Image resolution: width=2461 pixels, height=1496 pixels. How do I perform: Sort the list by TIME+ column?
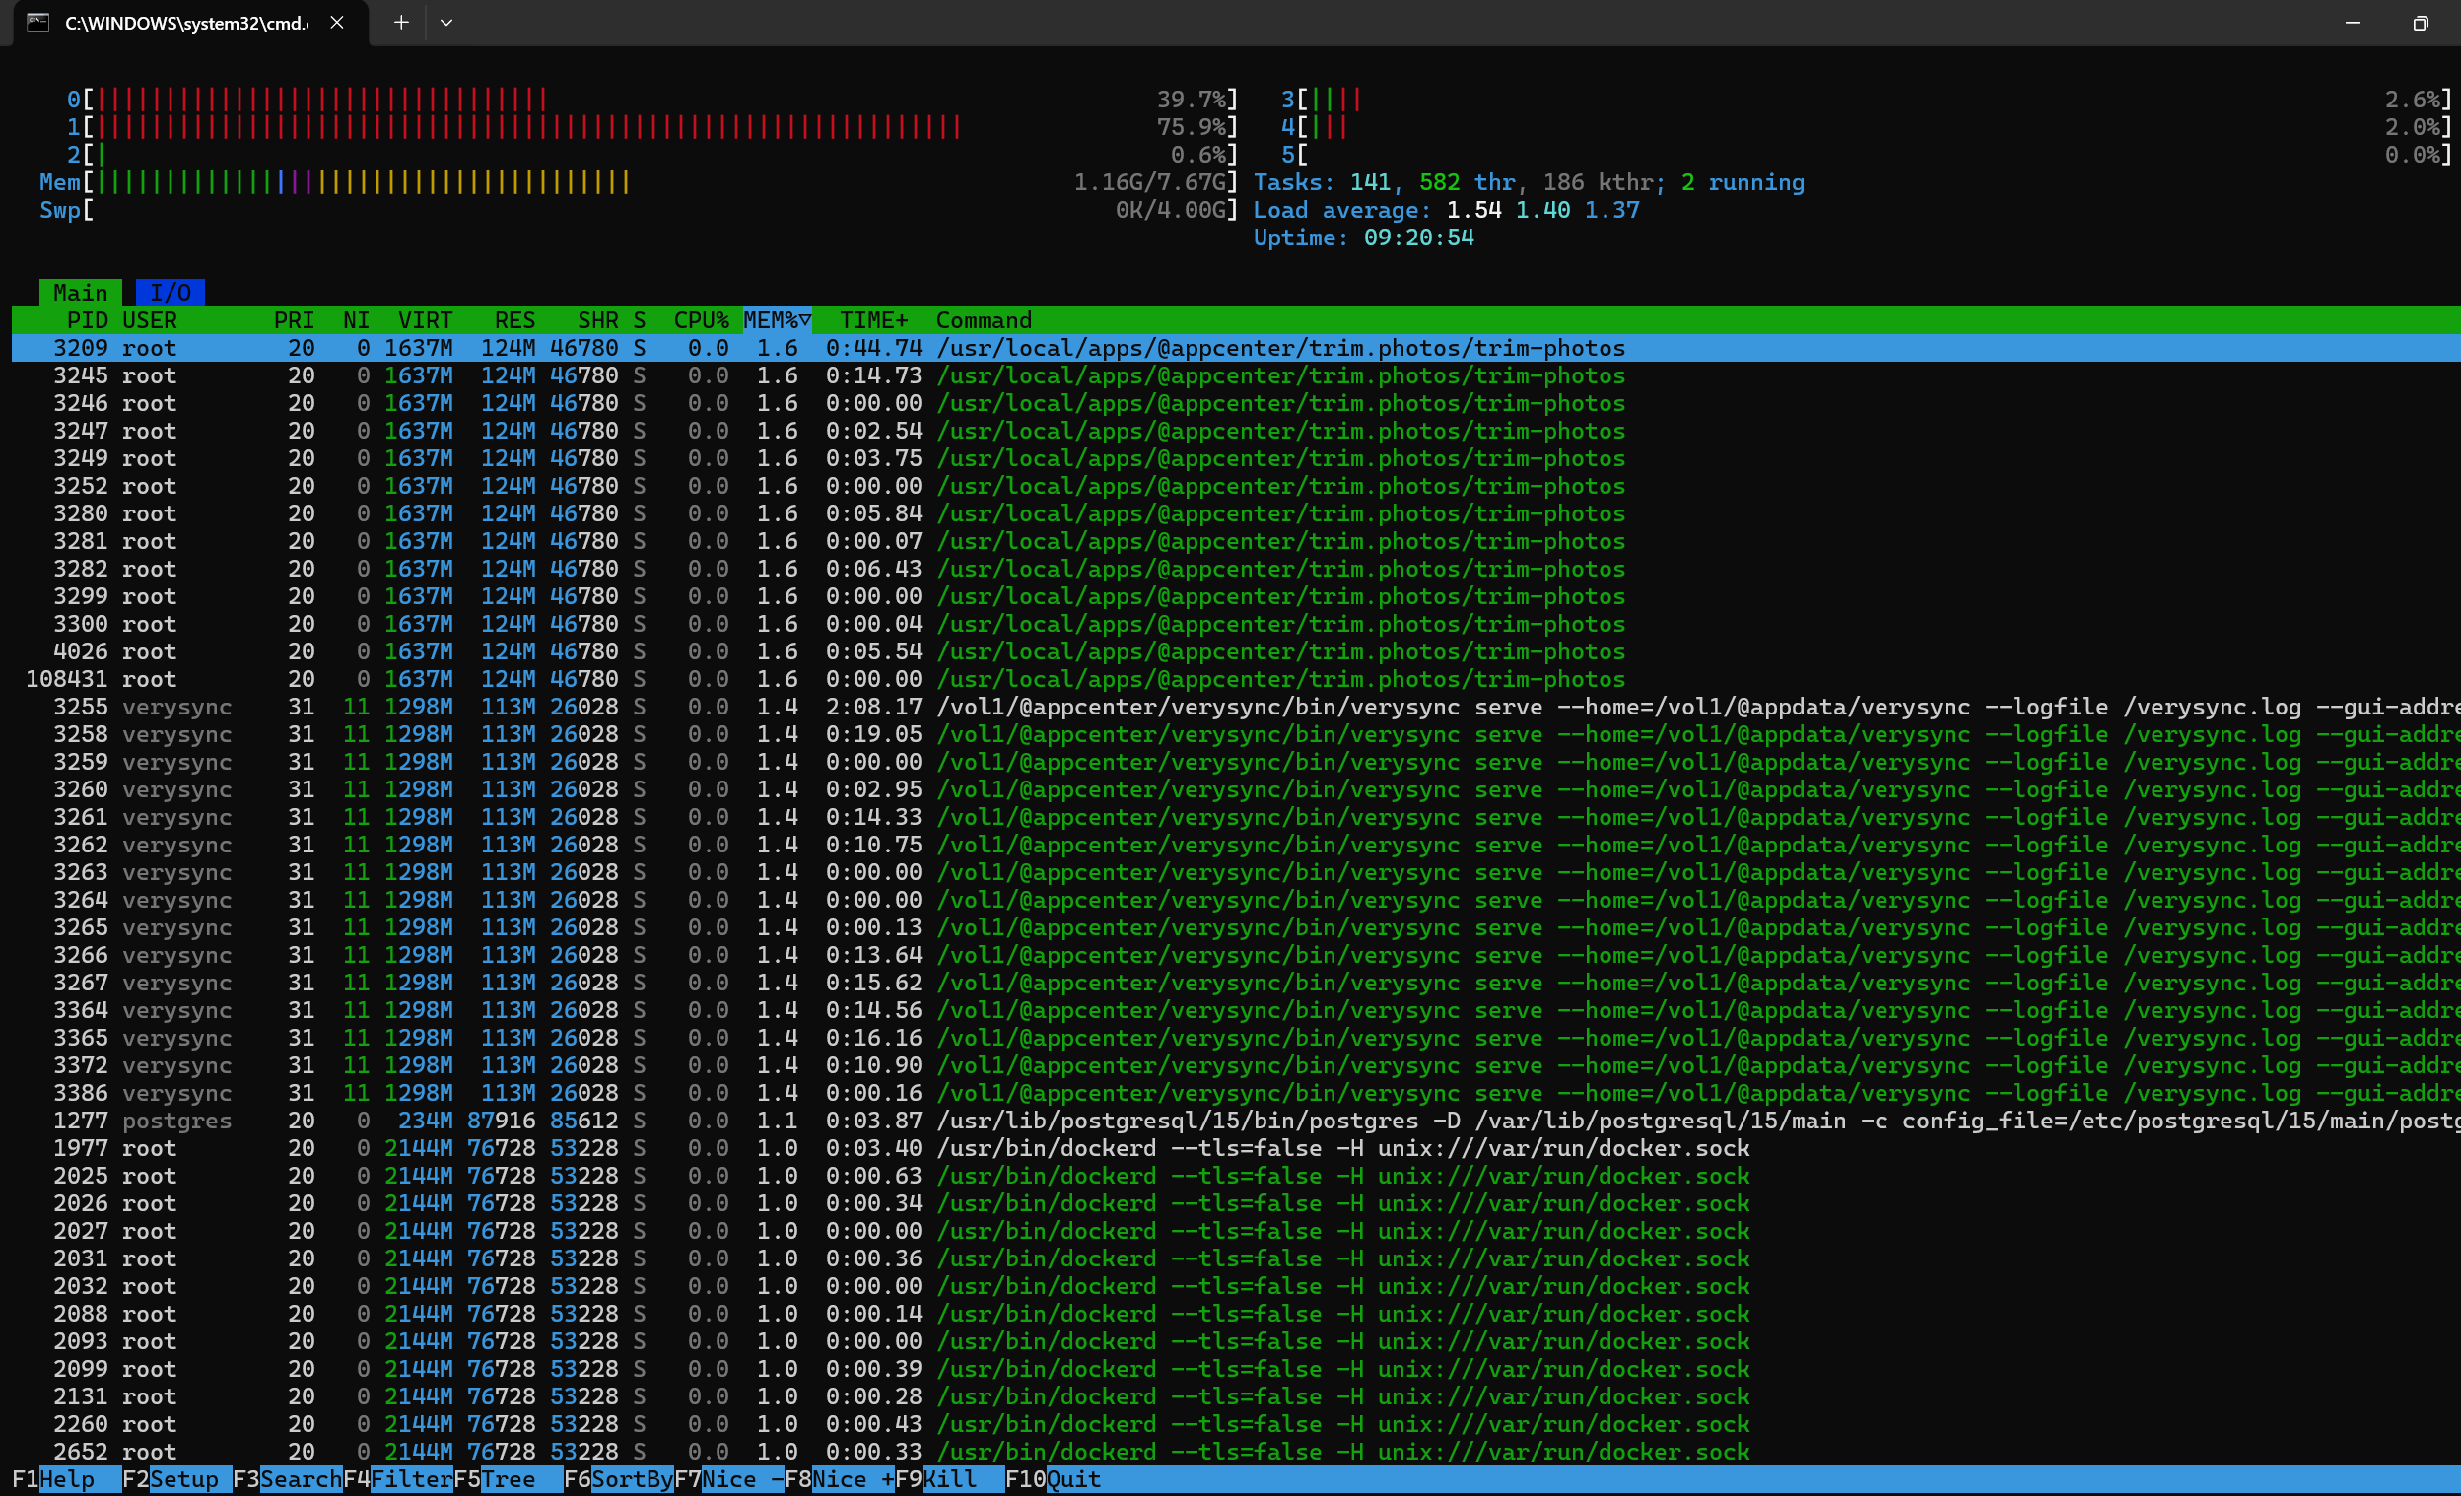click(873, 320)
